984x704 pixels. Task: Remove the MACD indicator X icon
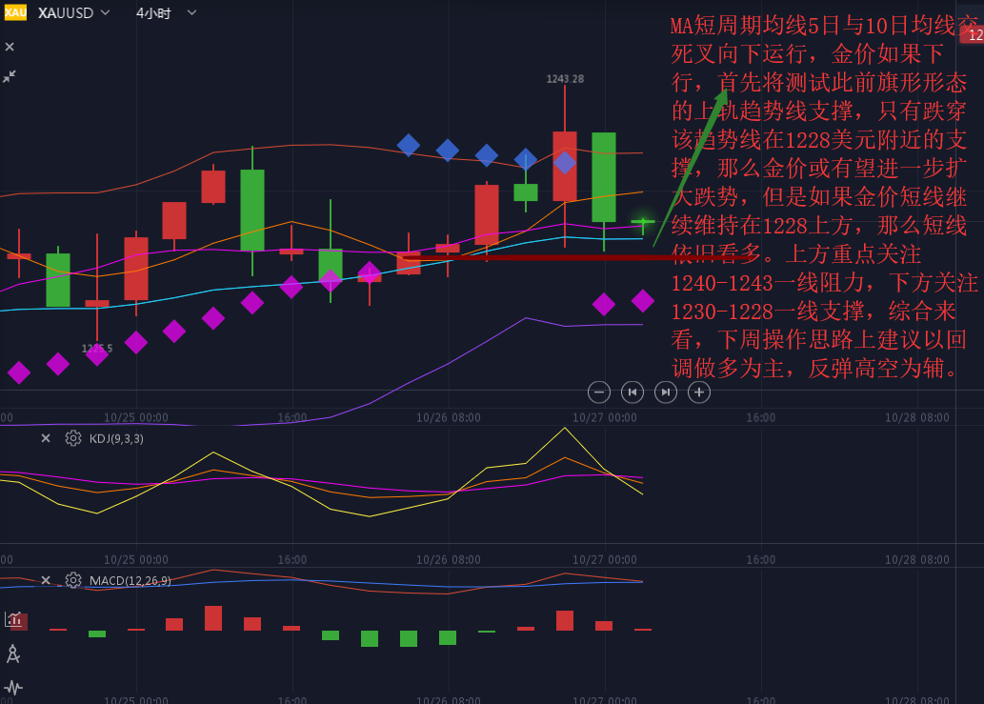[x=46, y=580]
